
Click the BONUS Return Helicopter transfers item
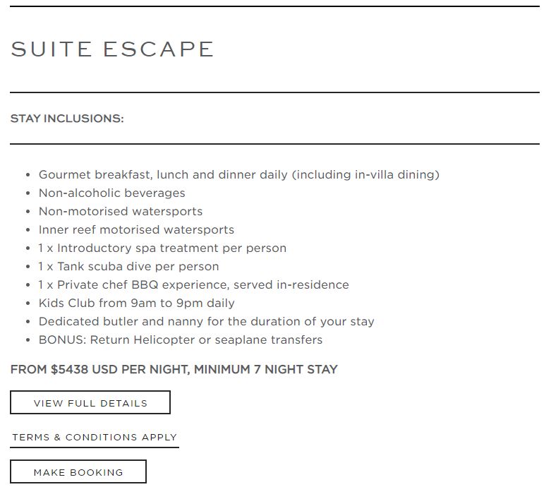180,339
